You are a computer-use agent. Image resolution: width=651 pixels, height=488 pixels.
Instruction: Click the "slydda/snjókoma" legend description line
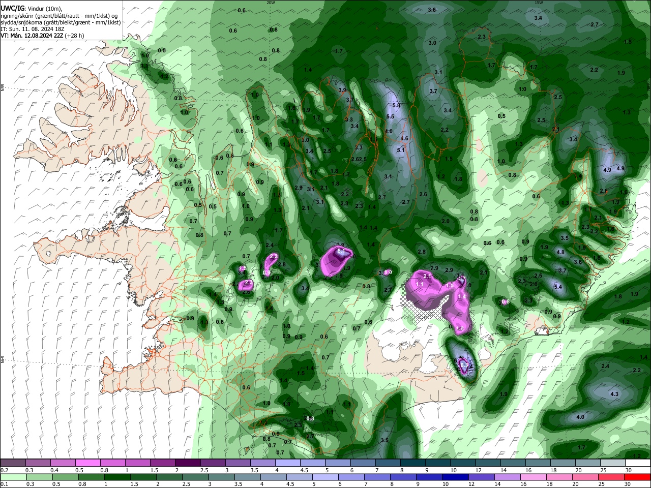pos(61,22)
